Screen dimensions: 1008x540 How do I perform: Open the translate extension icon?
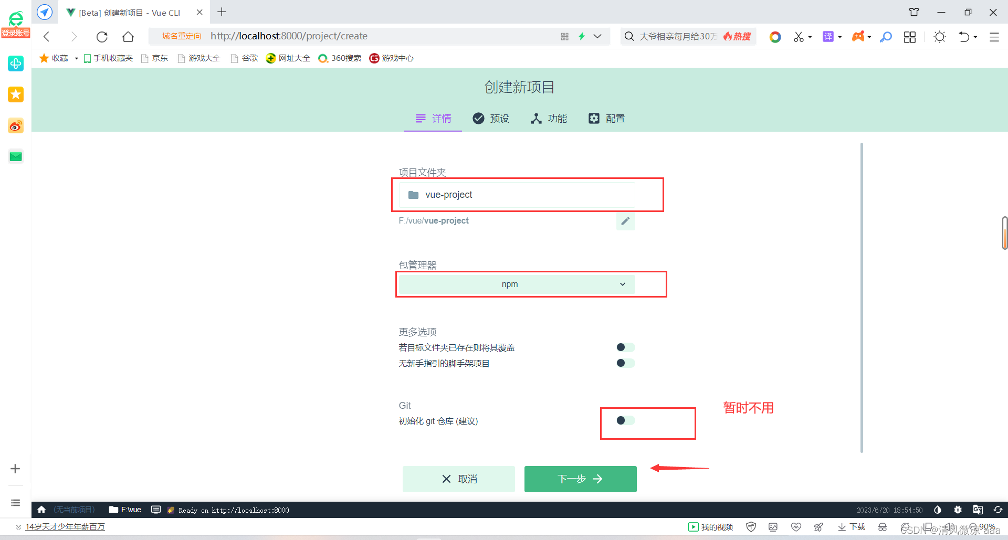coord(828,36)
